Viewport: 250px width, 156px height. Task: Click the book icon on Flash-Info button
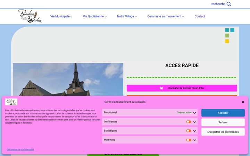point(161,88)
